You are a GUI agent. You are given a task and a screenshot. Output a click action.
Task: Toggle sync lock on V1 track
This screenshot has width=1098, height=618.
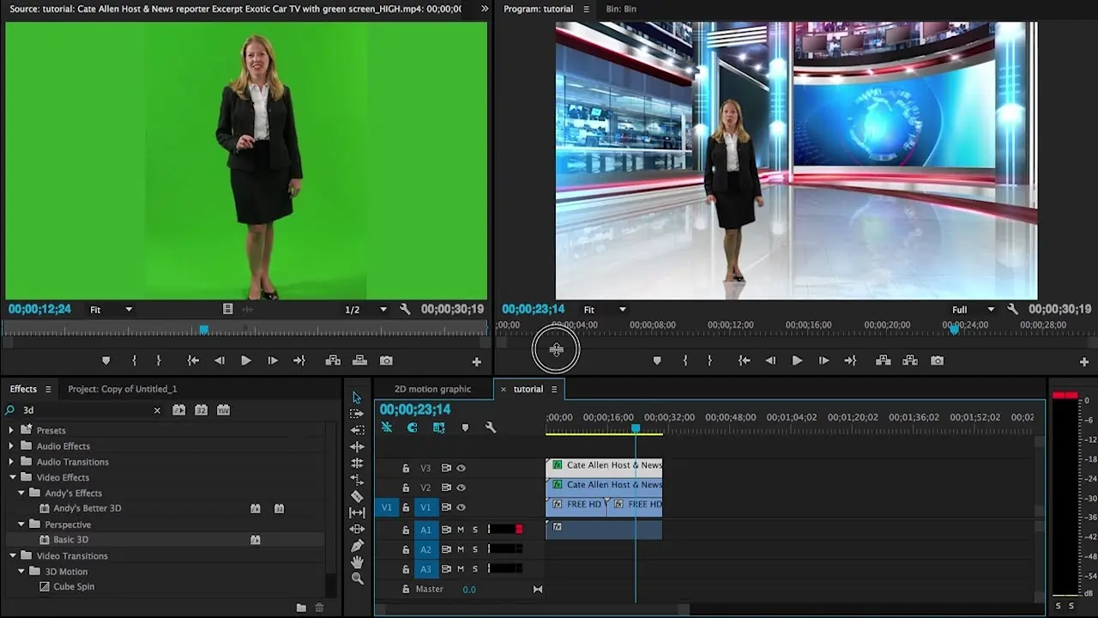point(446,507)
